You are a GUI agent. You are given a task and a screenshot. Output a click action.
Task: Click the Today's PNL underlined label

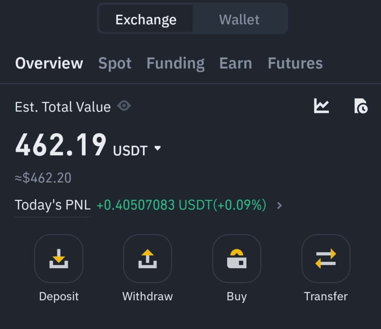(x=52, y=205)
